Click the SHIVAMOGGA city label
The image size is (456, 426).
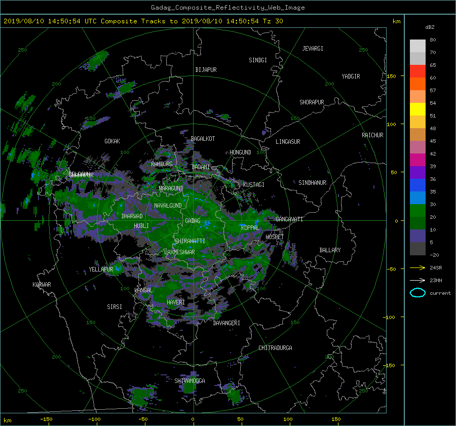coord(189,381)
